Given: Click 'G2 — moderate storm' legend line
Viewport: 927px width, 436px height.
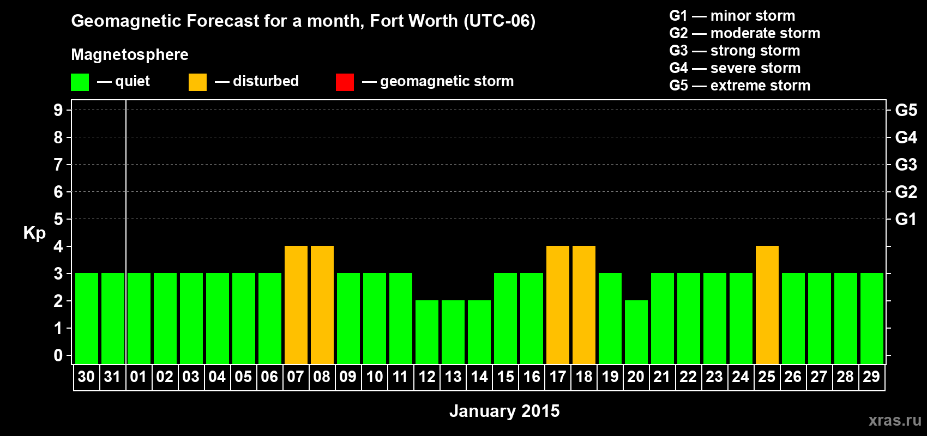Looking at the screenshot, I should tap(744, 33).
